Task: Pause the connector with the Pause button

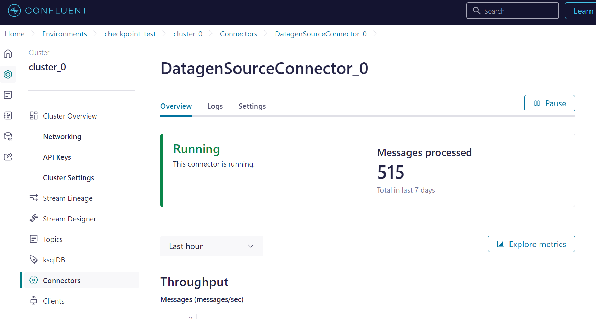Action: [550, 103]
